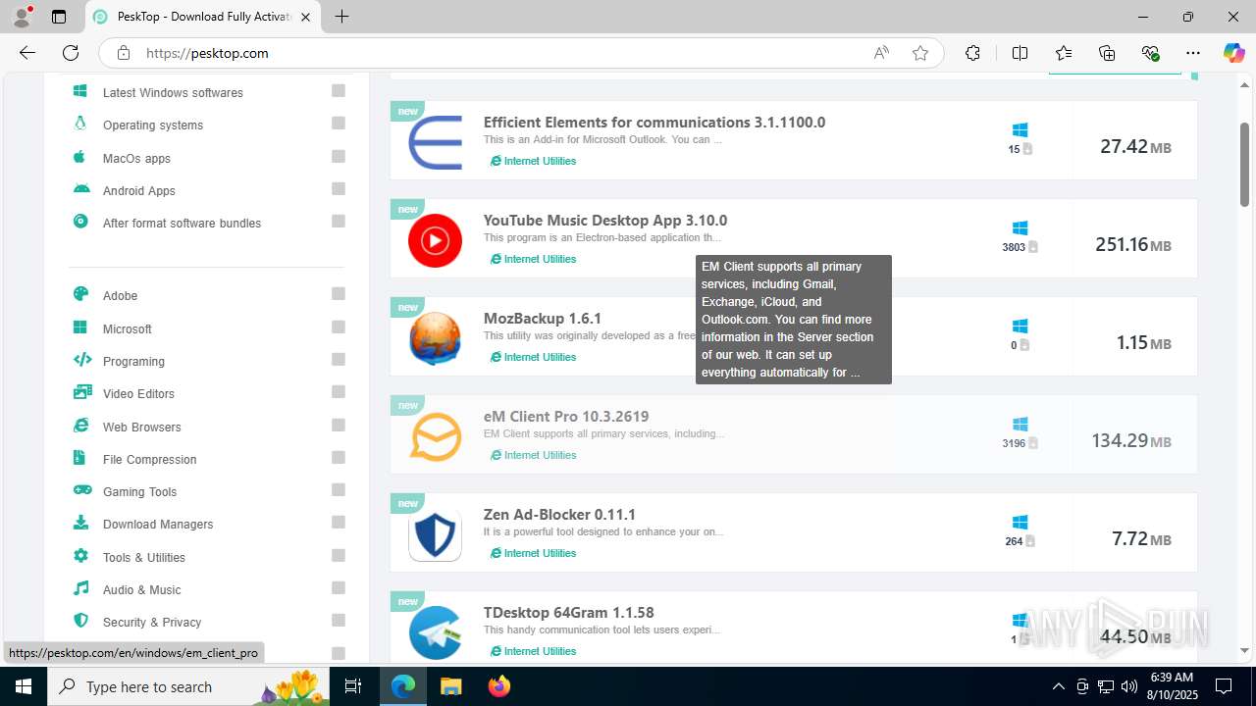Click the MacOs apps apple icon
The height and width of the screenshot is (706, 1256).
click(80, 157)
